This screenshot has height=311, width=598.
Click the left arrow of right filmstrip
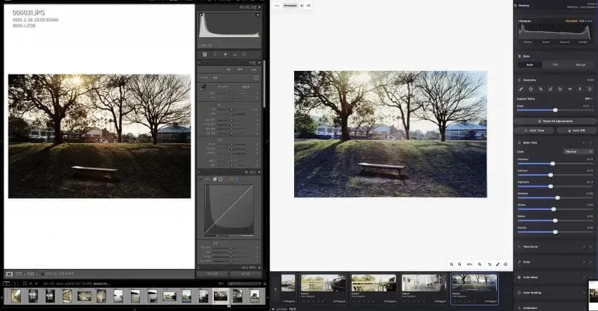point(276,289)
